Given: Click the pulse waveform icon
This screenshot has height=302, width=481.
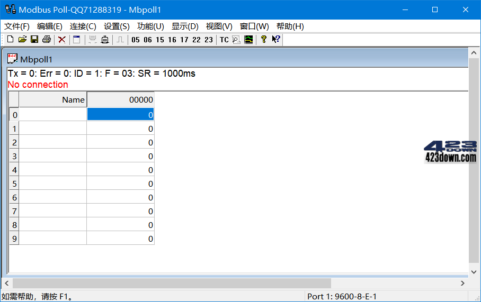Looking at the screenshot, I should point(120,40).
